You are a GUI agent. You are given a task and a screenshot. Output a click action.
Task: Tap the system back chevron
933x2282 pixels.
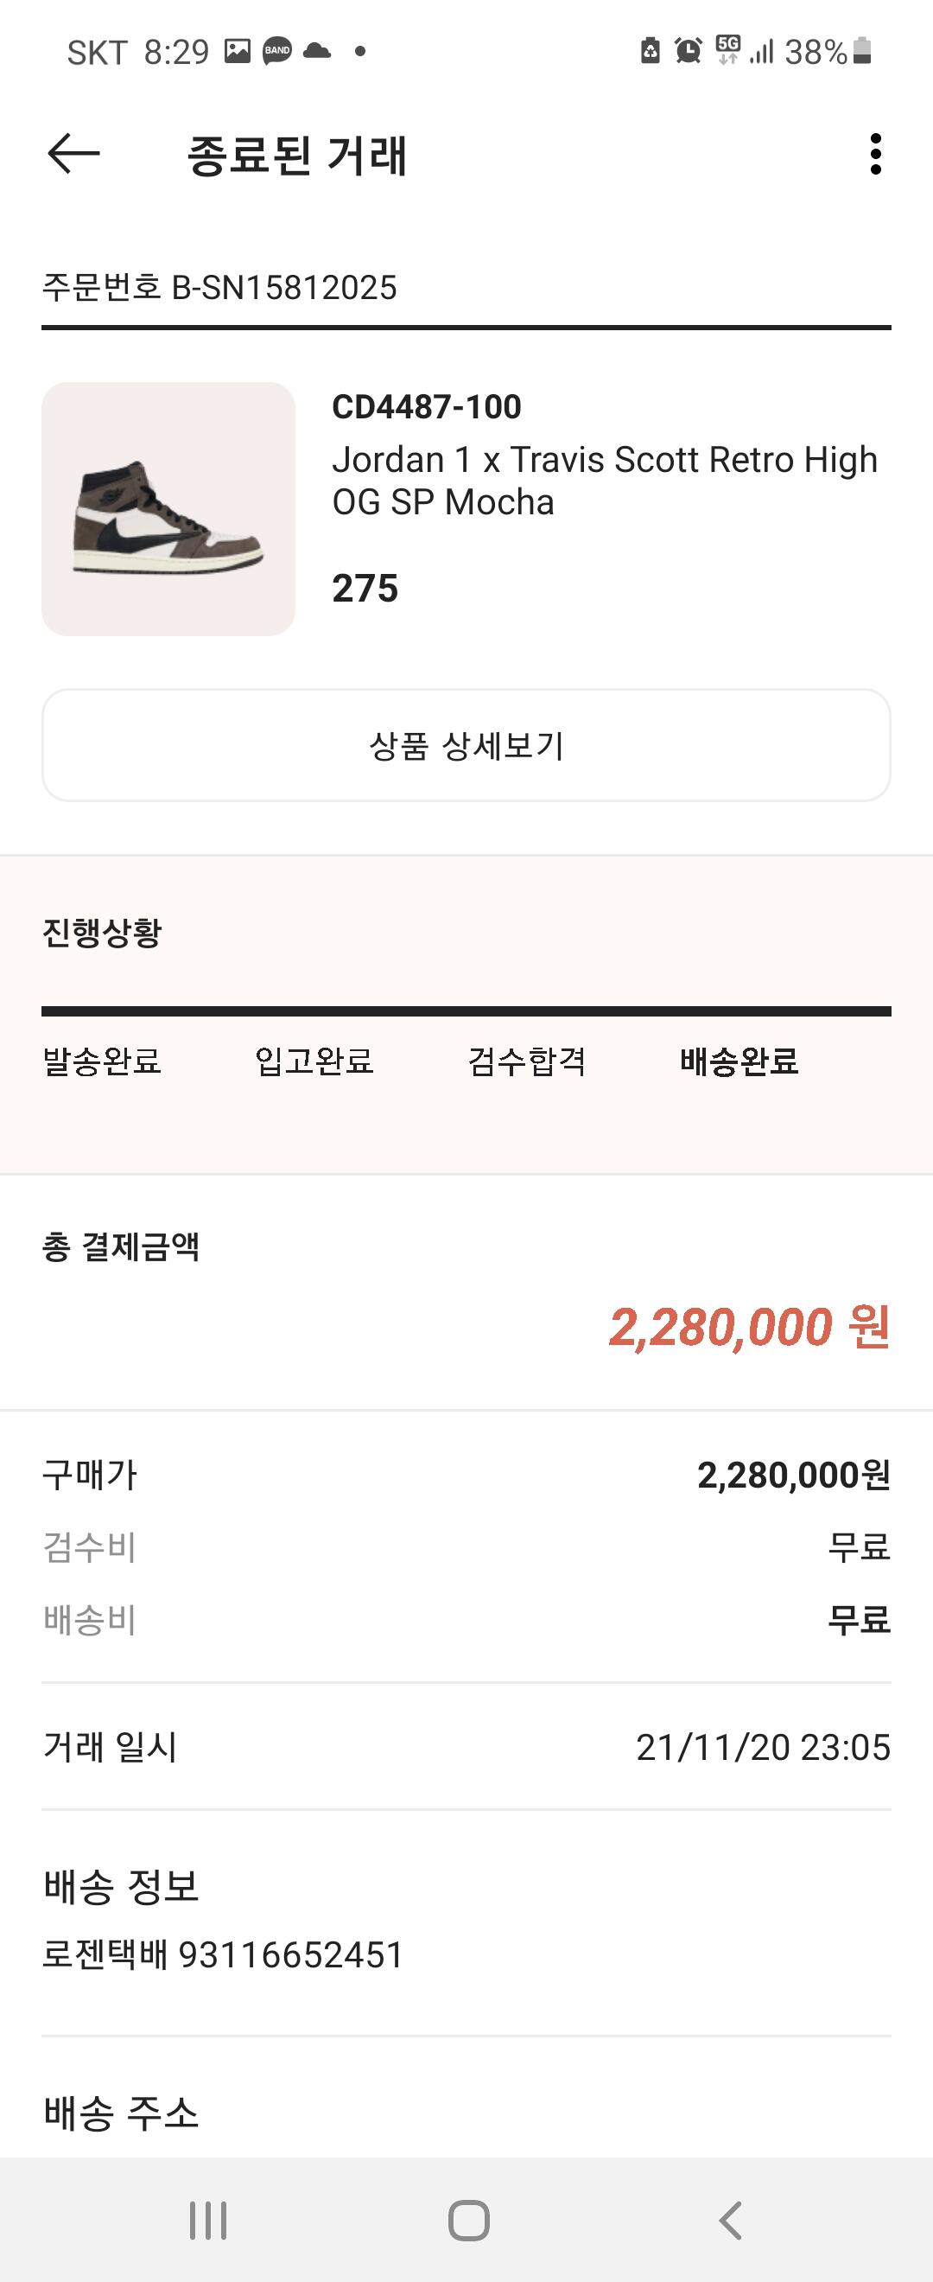pyautogui.click(x=730, y=2220)
